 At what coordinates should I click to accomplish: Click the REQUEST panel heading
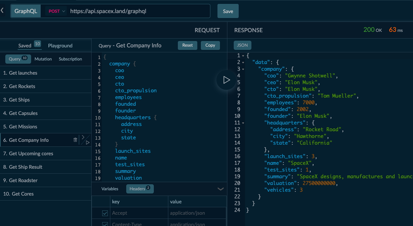(207, 30)
